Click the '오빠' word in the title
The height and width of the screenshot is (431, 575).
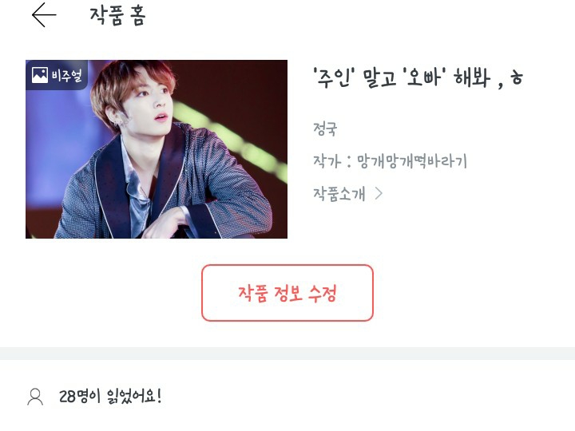pos(424,77)
